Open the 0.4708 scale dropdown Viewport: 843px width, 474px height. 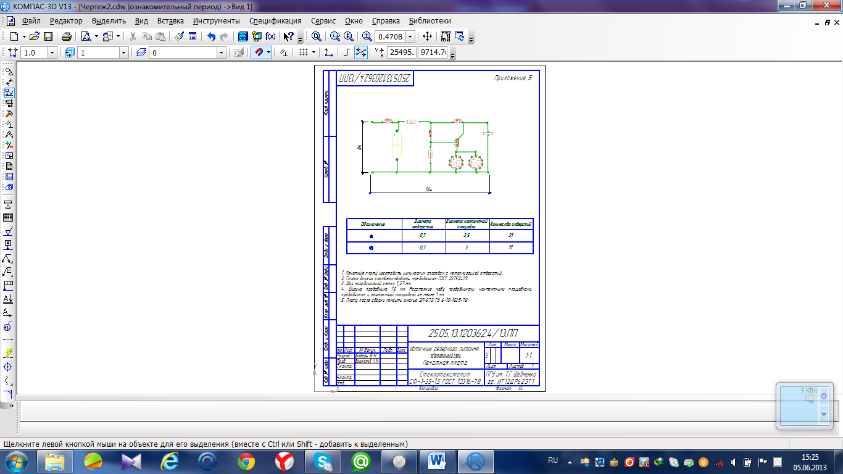(410, 36)
